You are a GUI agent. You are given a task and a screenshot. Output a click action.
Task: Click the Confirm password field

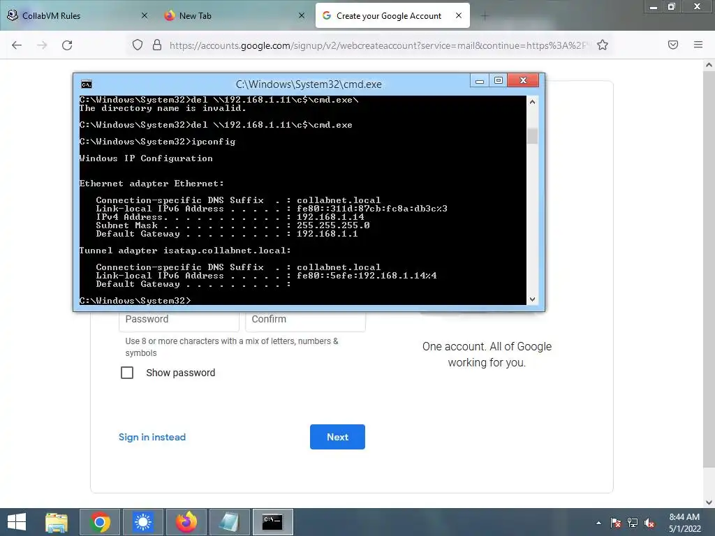coord(306,320)
